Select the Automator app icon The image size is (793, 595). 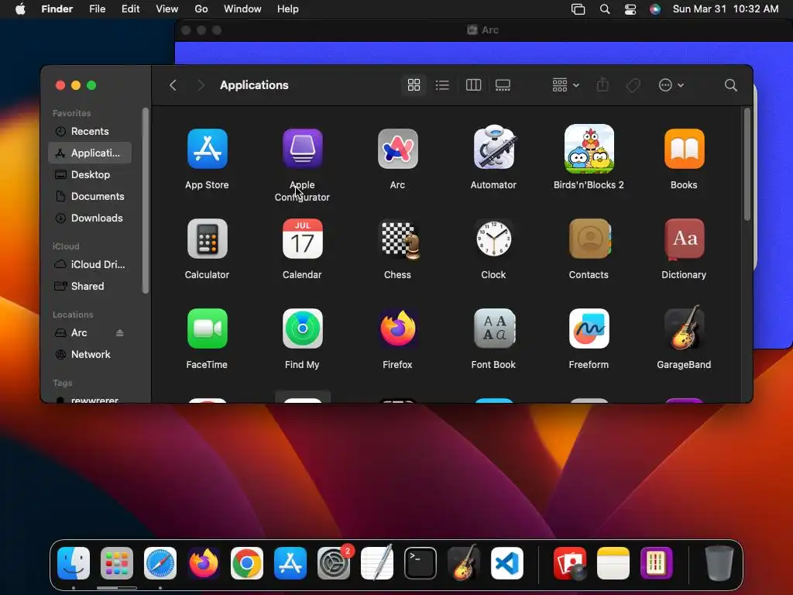[x=493, y=148]
